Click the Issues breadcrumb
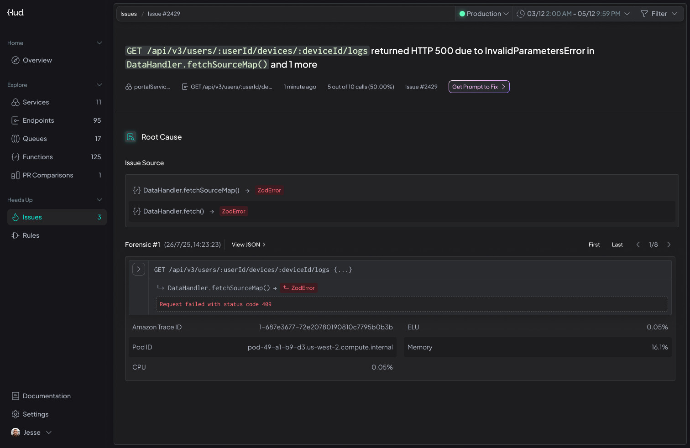 coord(128,14)
